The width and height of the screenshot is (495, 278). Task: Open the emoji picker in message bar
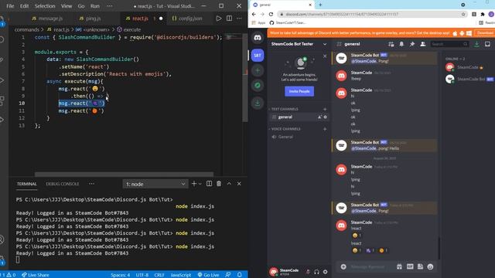pos(430,266)
